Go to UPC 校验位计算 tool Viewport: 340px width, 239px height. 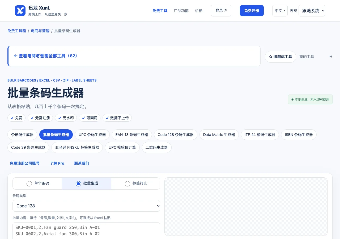coord(122,147)
